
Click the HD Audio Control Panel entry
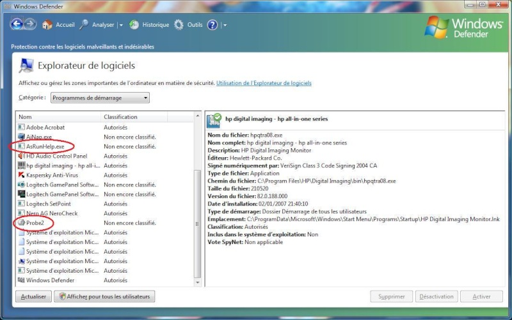56,156
